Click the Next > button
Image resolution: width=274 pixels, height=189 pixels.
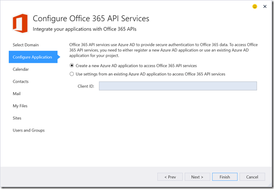pyautogui.click(x=197, y=177)
